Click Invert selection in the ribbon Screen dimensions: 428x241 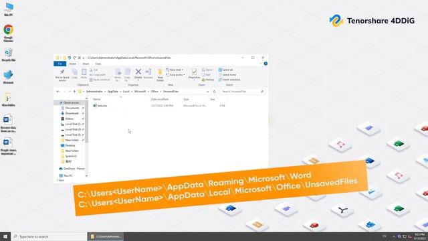(x=229, y=80)
